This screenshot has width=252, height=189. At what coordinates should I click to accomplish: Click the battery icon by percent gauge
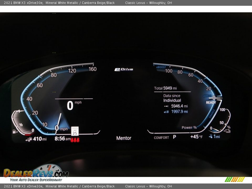click(228, 131)
